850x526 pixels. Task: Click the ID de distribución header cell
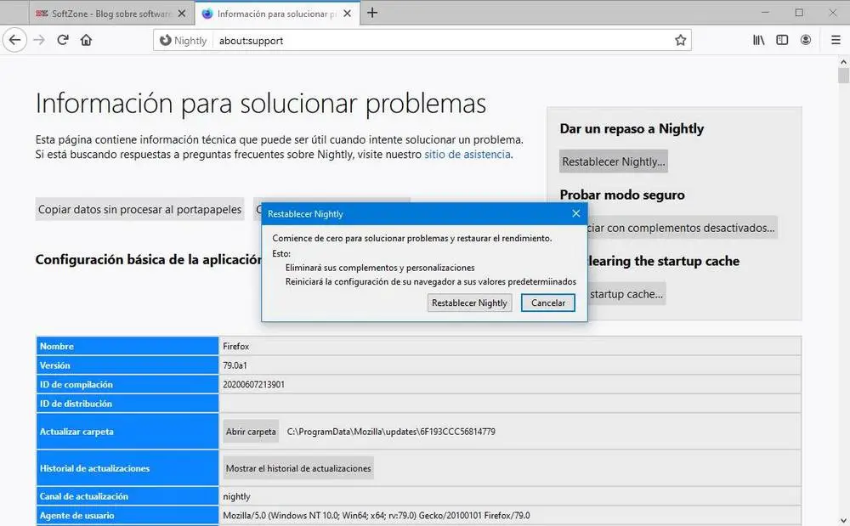coord(127,404)
